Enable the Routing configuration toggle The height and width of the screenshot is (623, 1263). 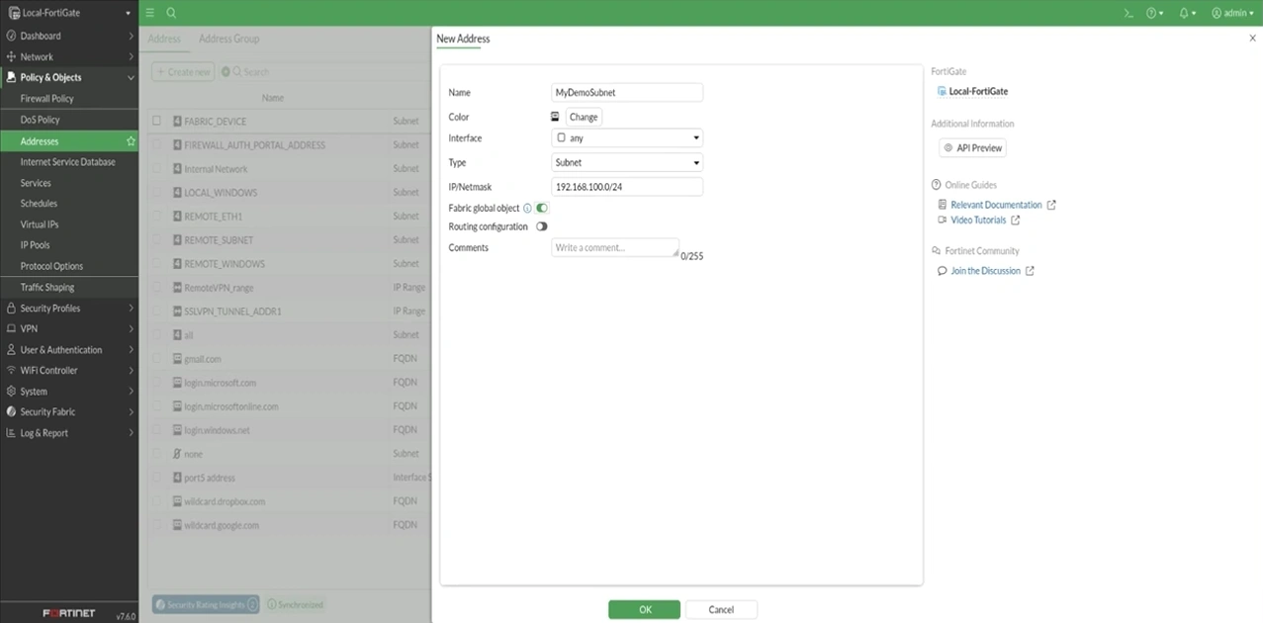coord(542,226)
